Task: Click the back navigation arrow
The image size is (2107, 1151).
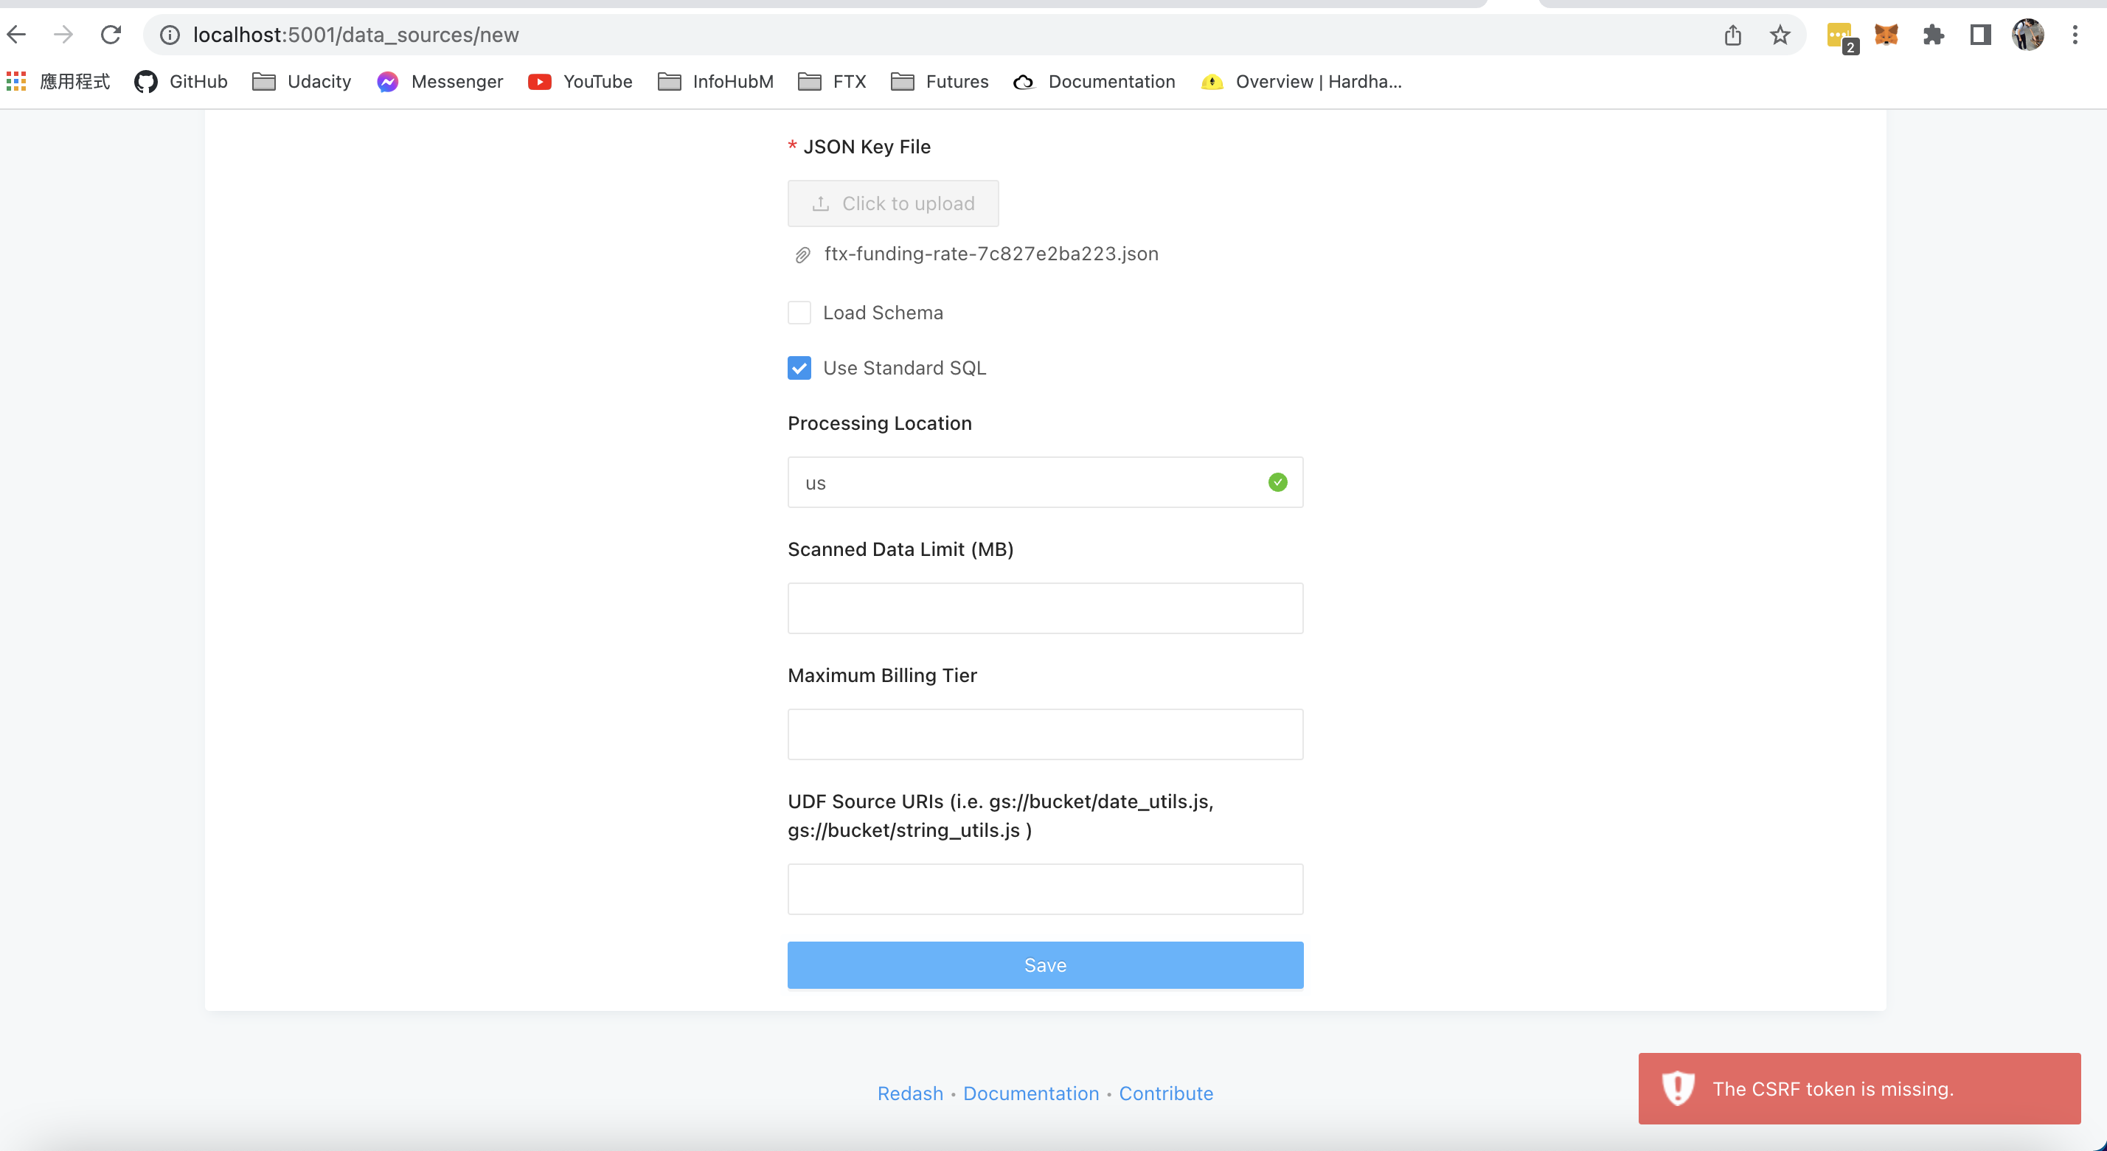Action: pyautogui.click(x=16, y=35)
